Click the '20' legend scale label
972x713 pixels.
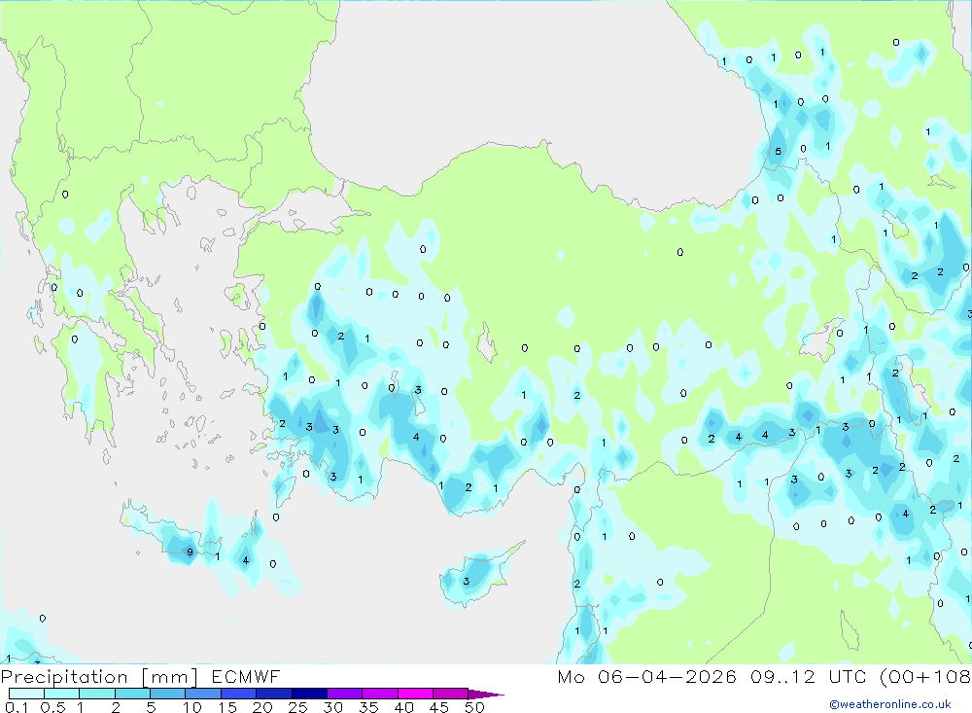tap(262, 707)
